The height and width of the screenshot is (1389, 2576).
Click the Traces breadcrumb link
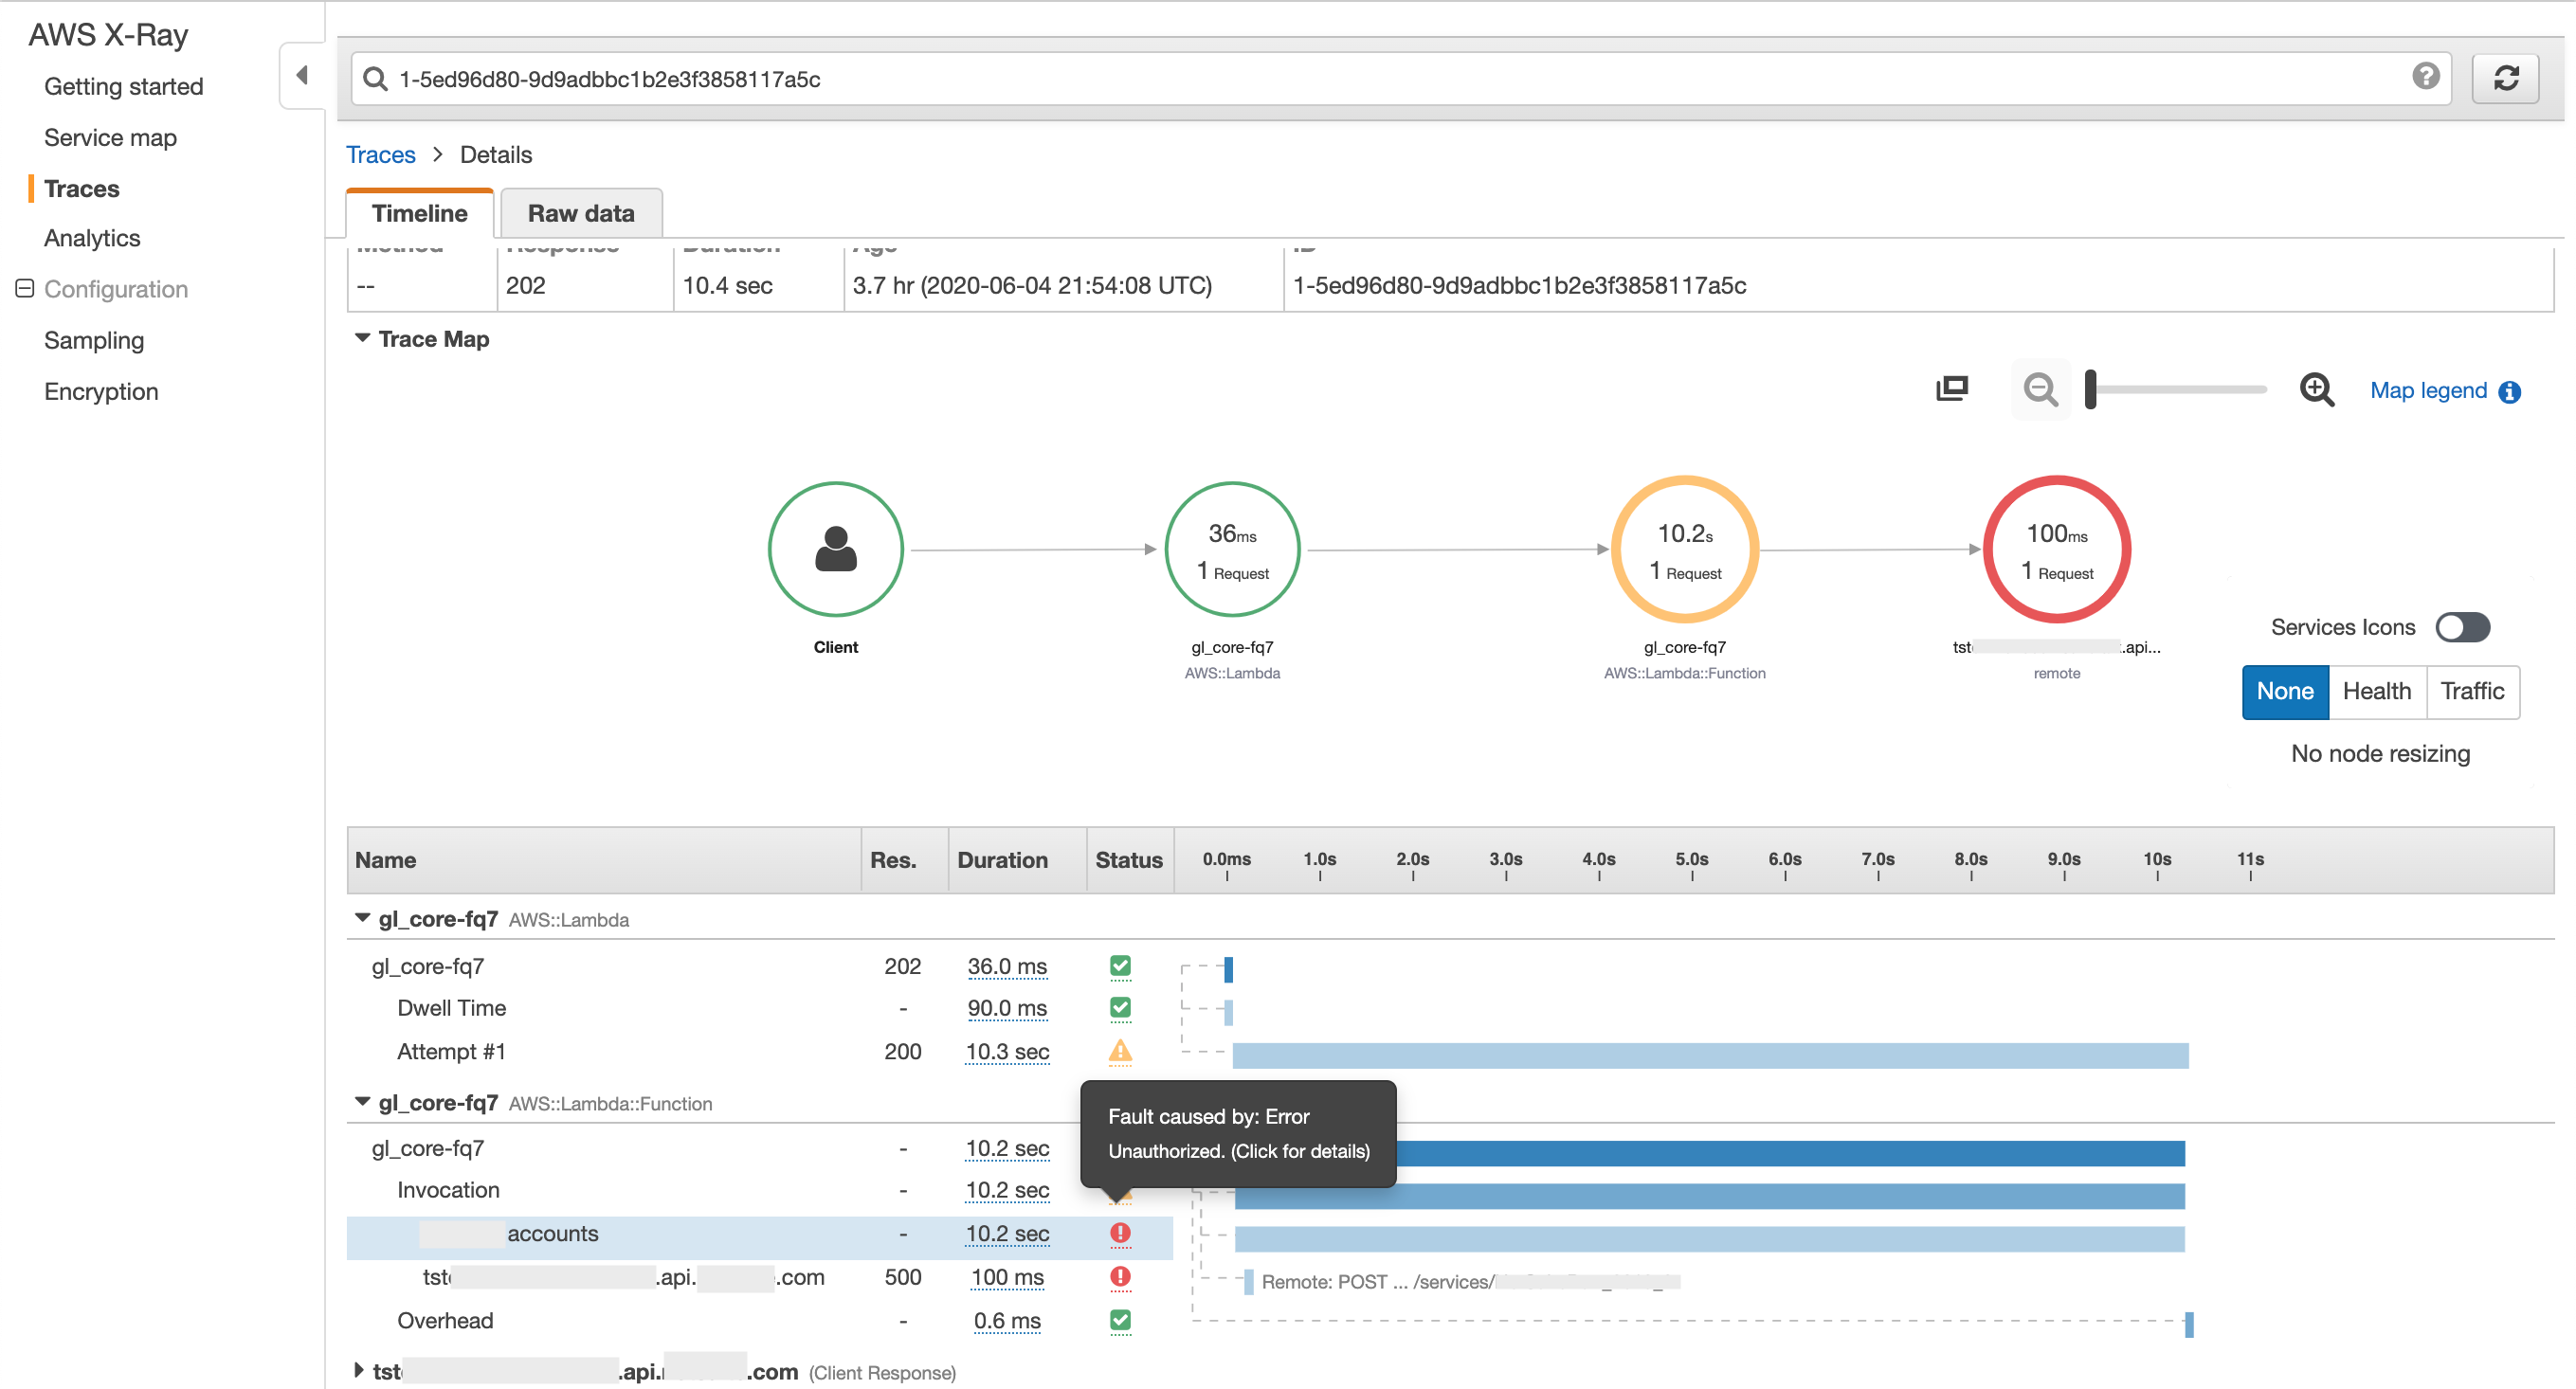[x=380, y=153]
